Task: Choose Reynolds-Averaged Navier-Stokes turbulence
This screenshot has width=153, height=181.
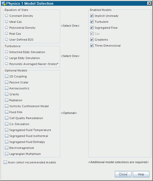Action: 6,64
